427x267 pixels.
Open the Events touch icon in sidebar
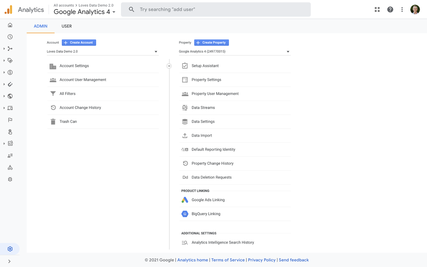tap(10, 132)
